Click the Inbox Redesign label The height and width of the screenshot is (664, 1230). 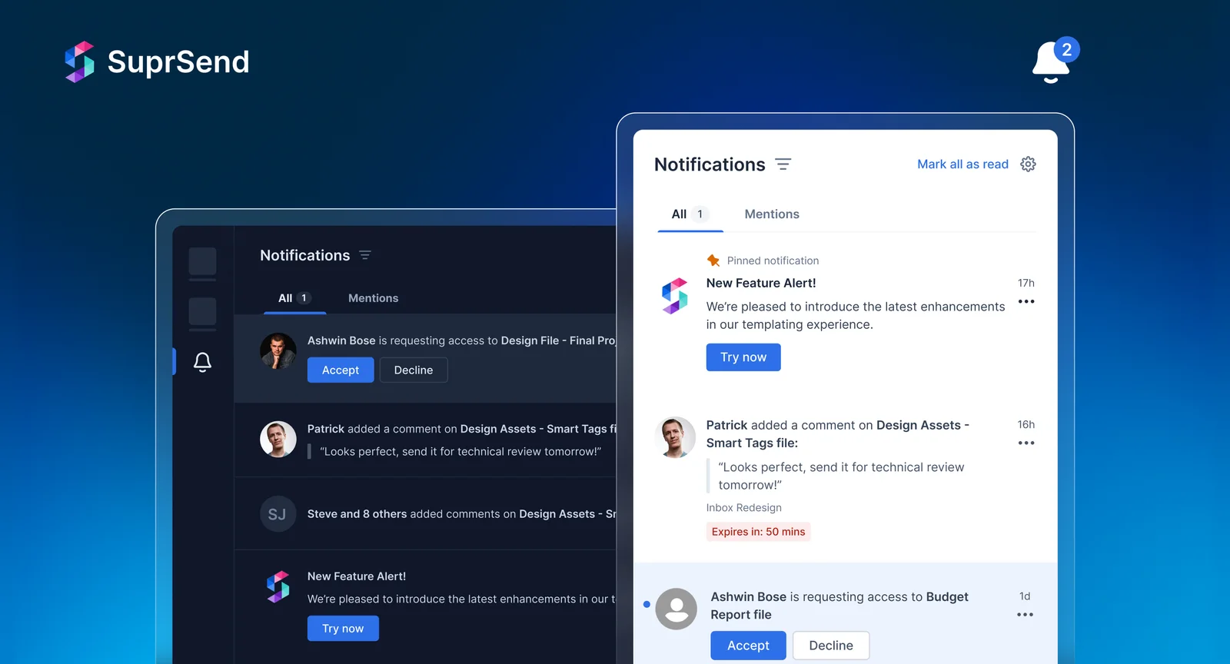(744, 508)
